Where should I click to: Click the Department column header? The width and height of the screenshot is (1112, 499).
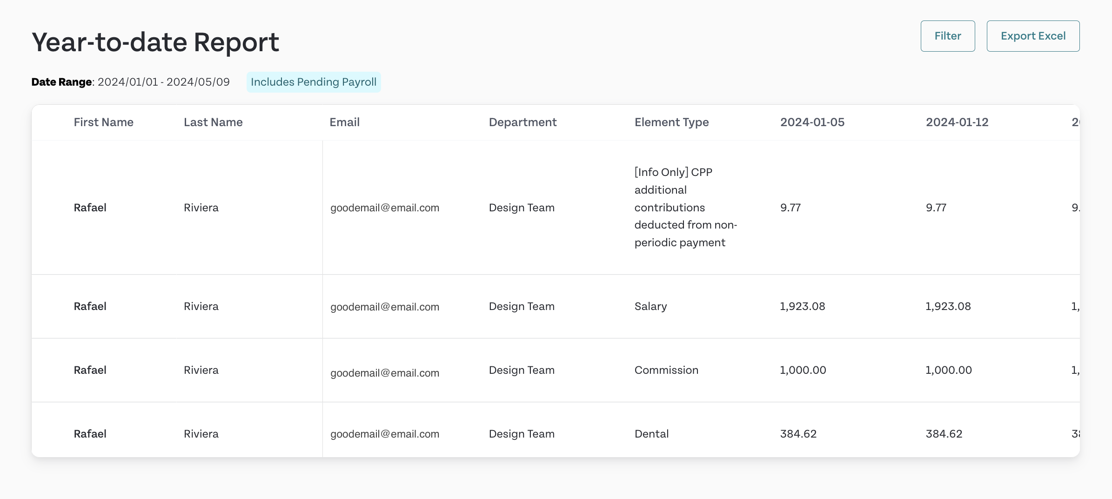(523, 122)
